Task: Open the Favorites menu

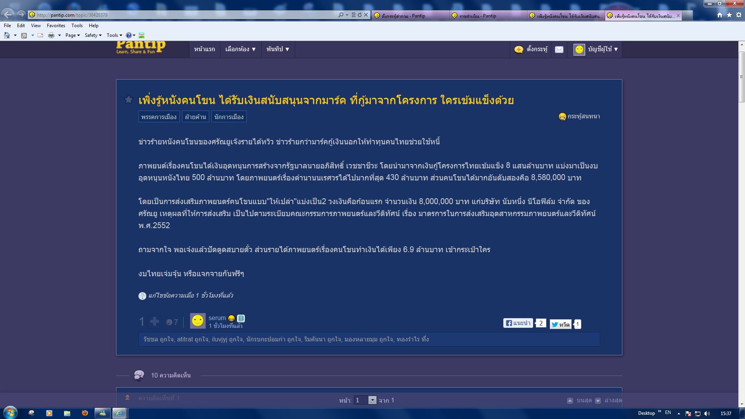Action: [56, 26]
